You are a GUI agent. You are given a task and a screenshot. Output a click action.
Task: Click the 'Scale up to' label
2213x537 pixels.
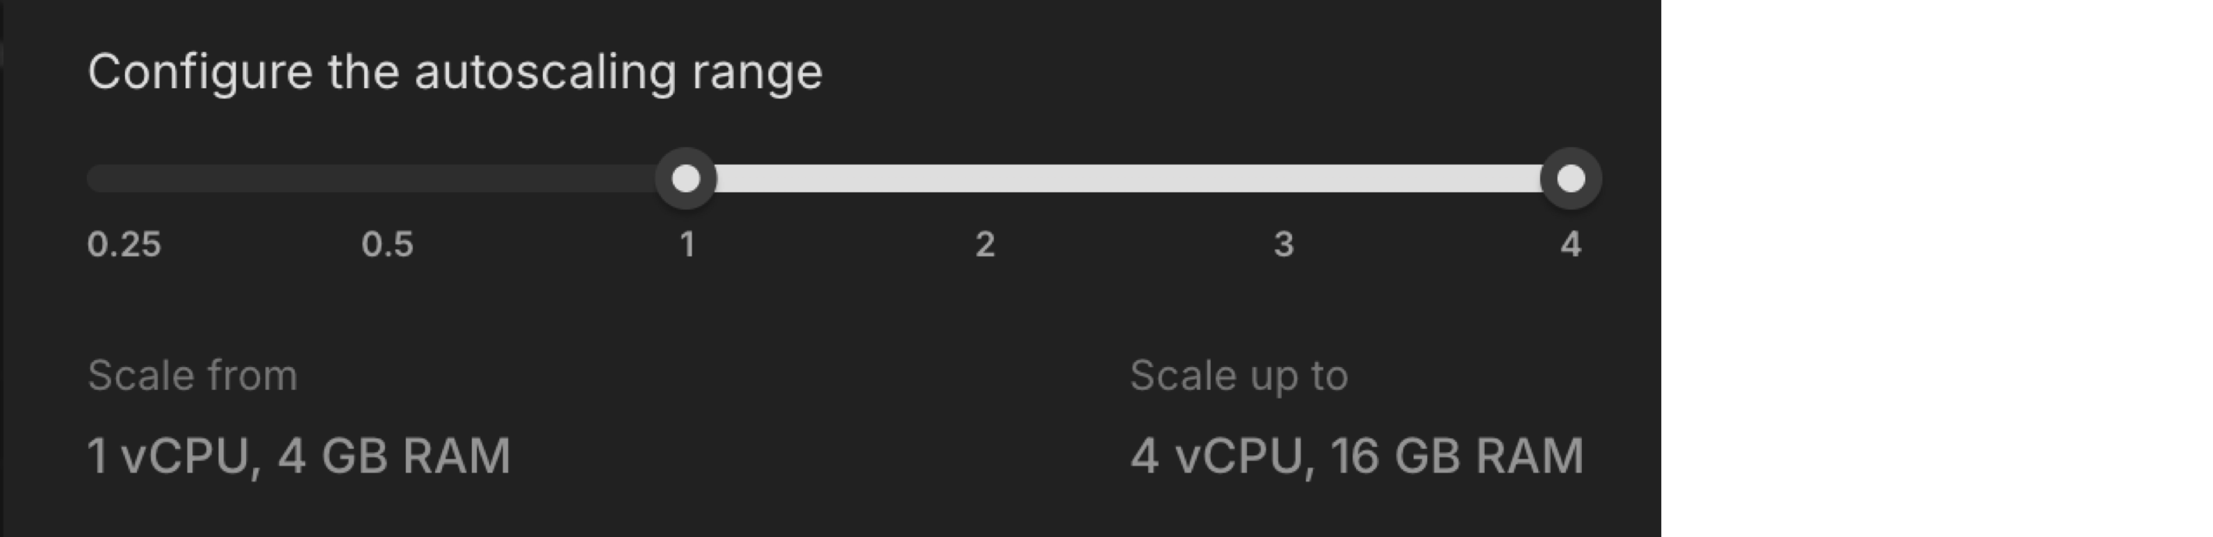point(1240,375)
